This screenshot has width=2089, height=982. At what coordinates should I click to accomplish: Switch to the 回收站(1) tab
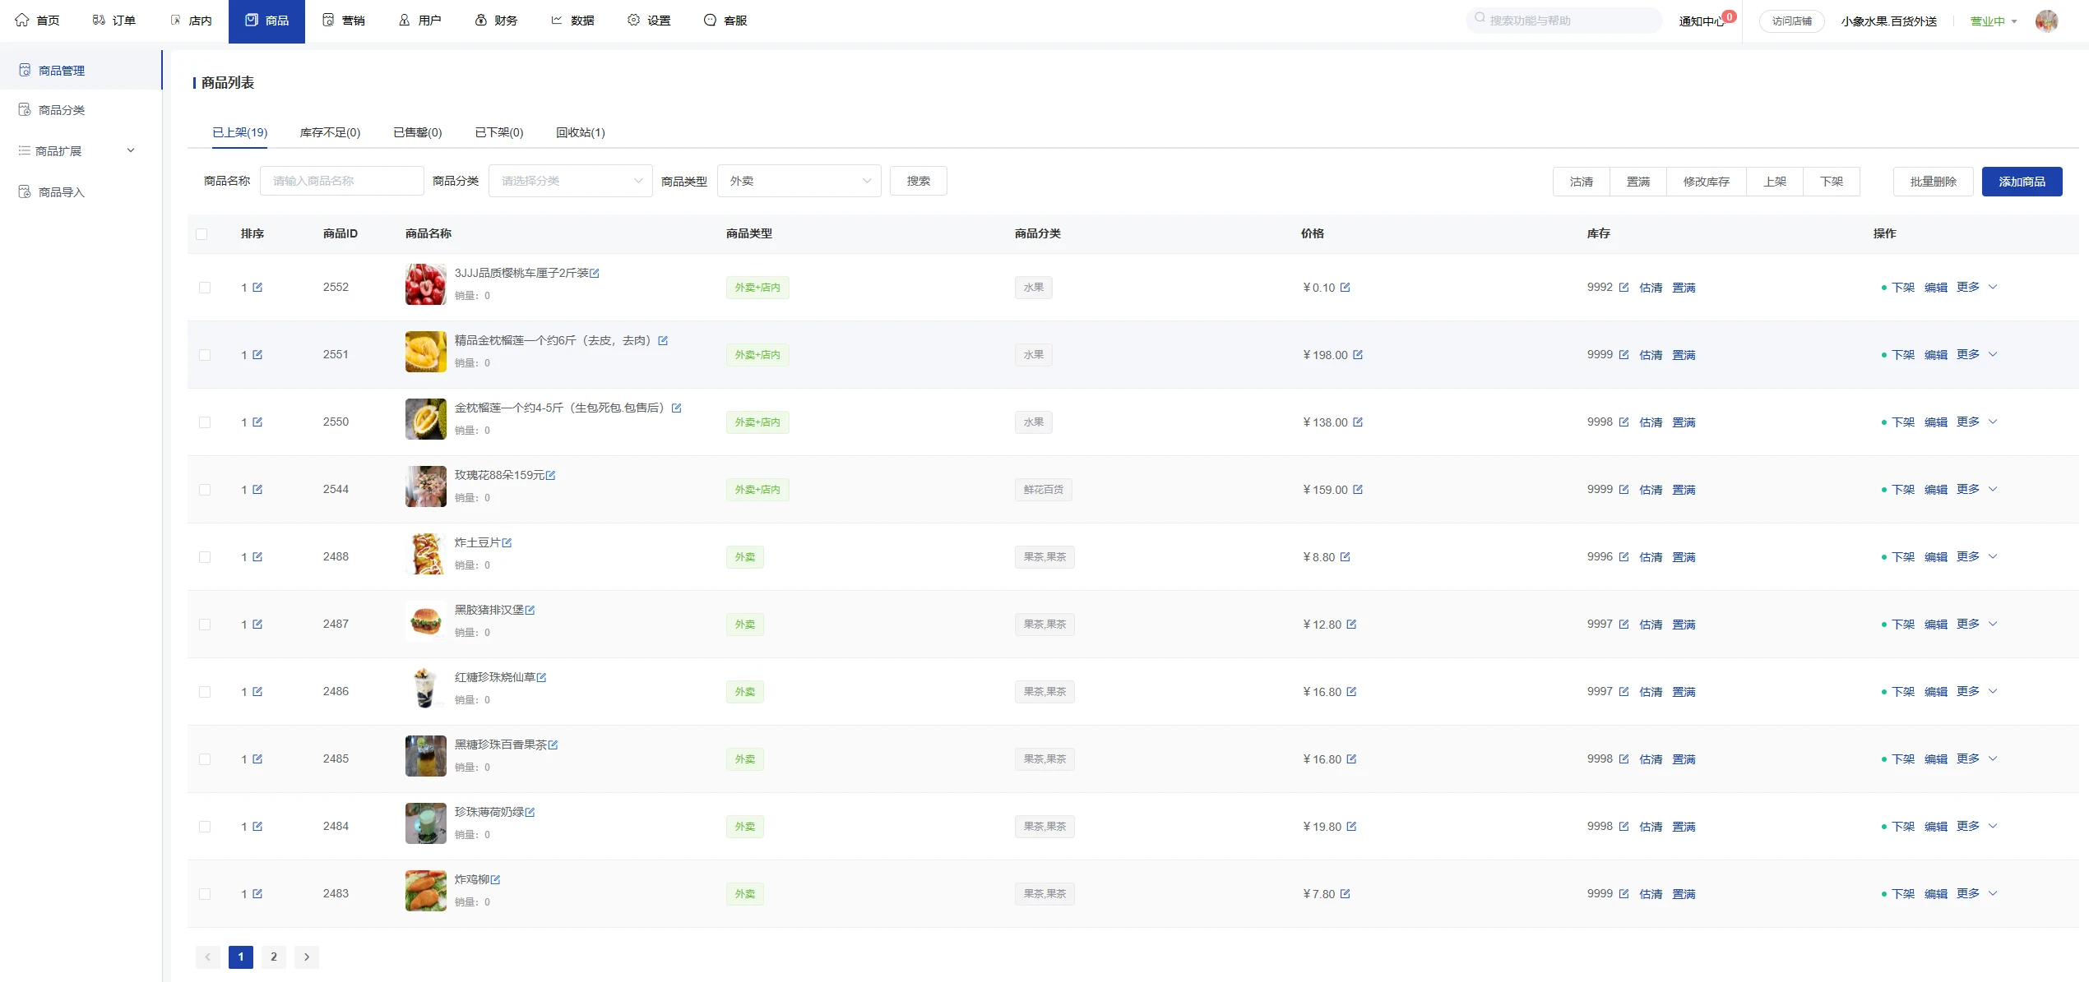(x=580, y=132)
